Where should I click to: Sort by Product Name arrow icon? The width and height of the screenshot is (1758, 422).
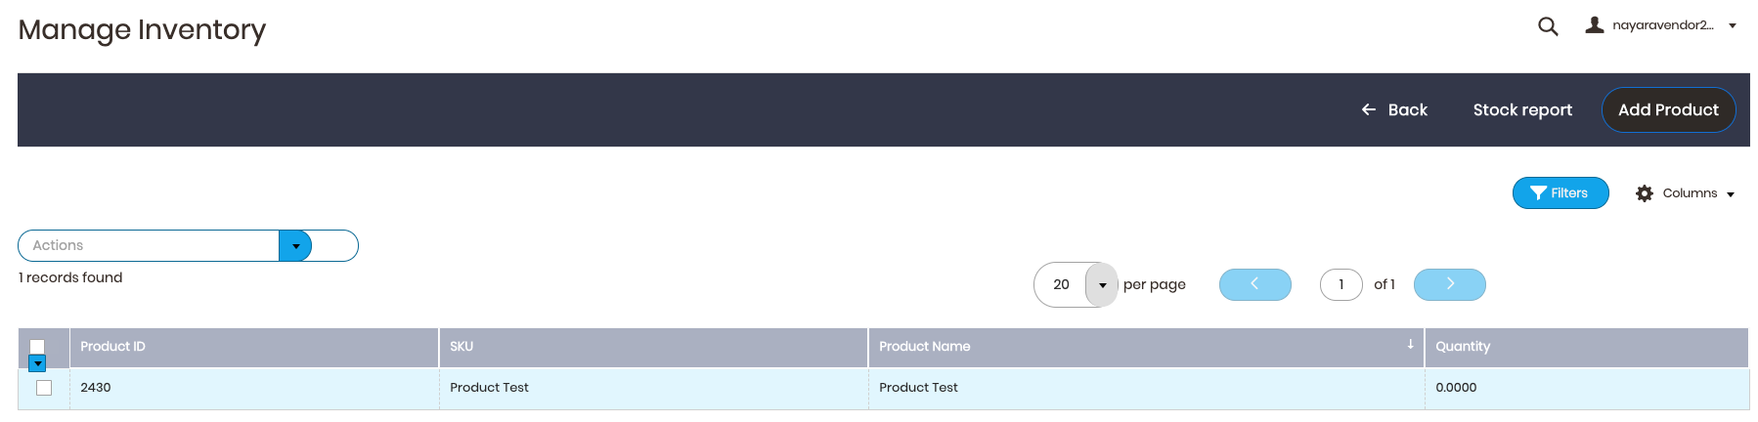[1410, 344]
